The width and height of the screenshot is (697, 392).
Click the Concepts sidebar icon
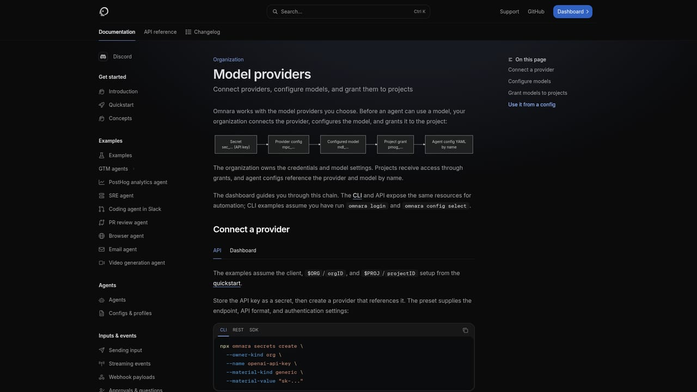click(x=102, y=118)
